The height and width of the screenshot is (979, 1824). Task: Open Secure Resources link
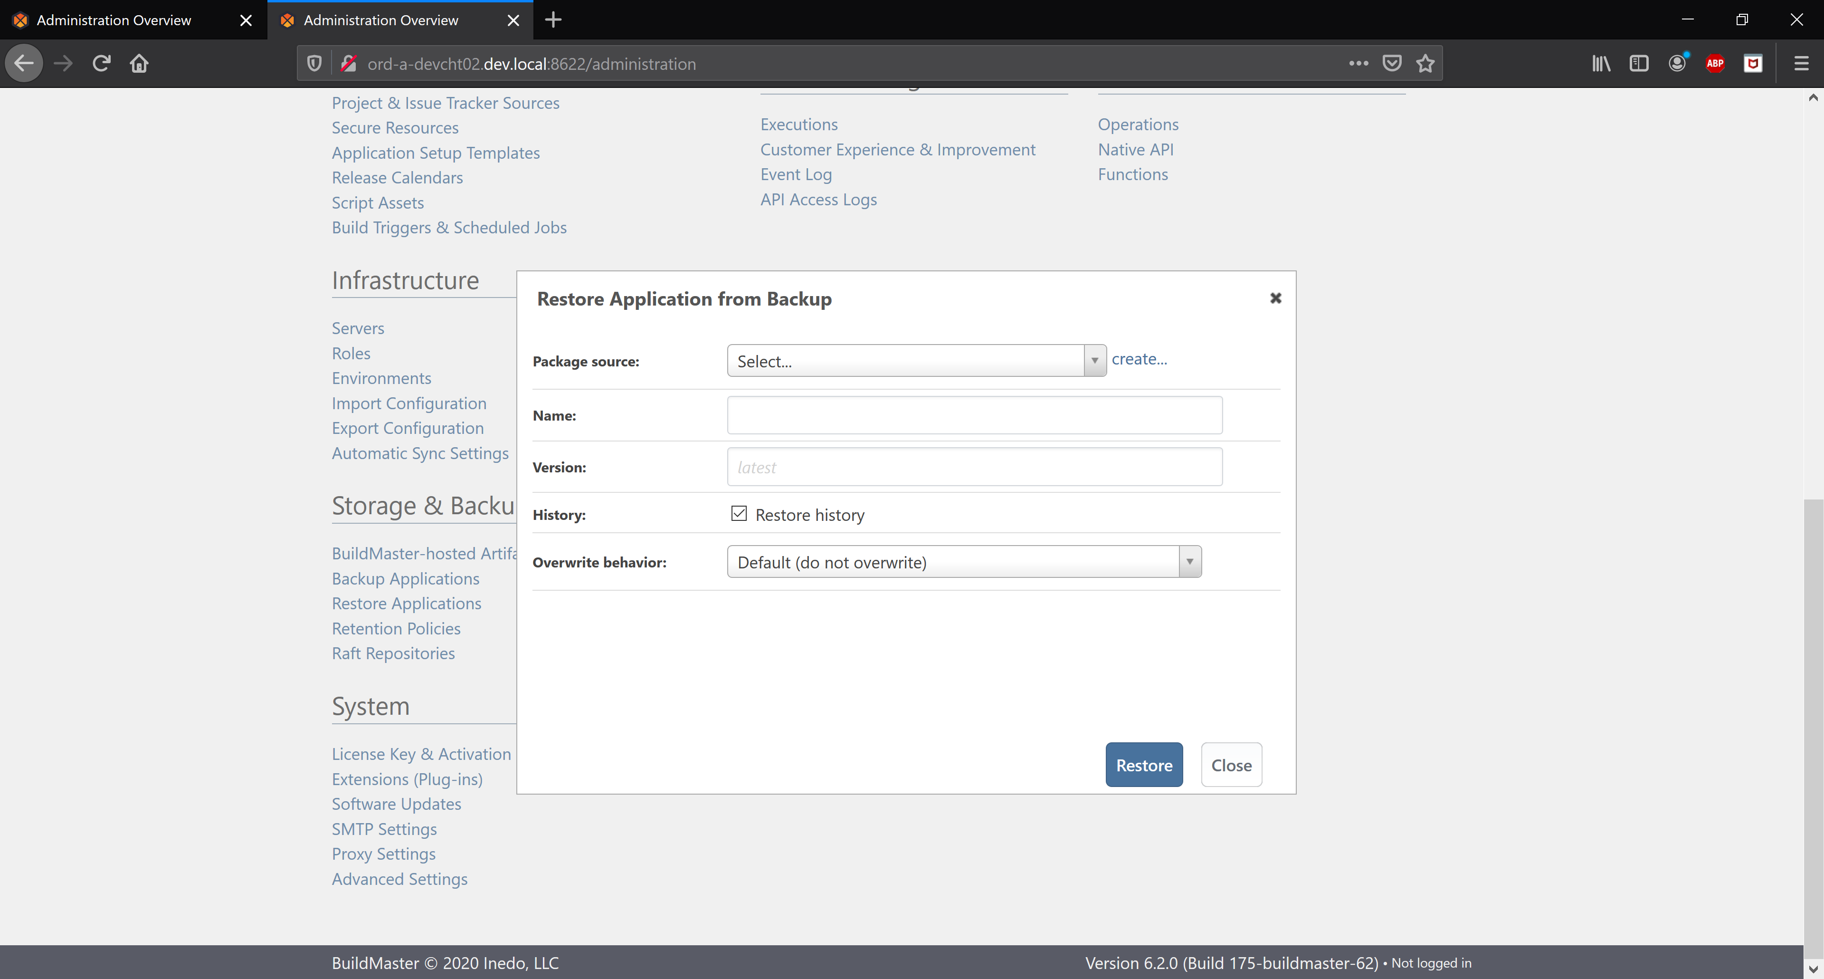coord(395,128)
